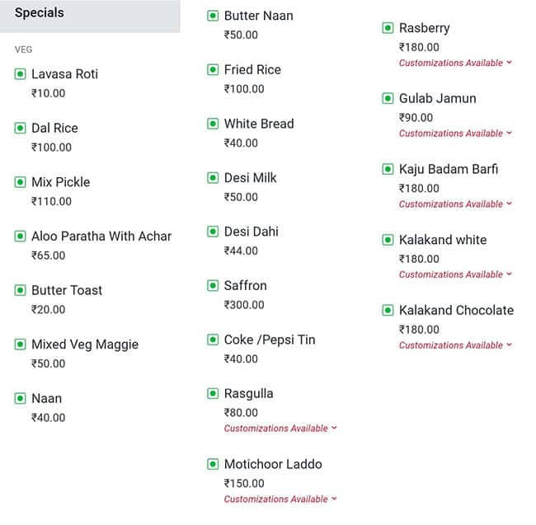Click the veg icon next to Butter Naan
This screenshot has width=536, height=525.
tap(213, 16)
